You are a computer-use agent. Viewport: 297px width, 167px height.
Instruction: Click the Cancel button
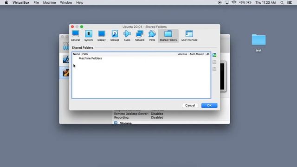pyautogui.click(x=190, y=105)
